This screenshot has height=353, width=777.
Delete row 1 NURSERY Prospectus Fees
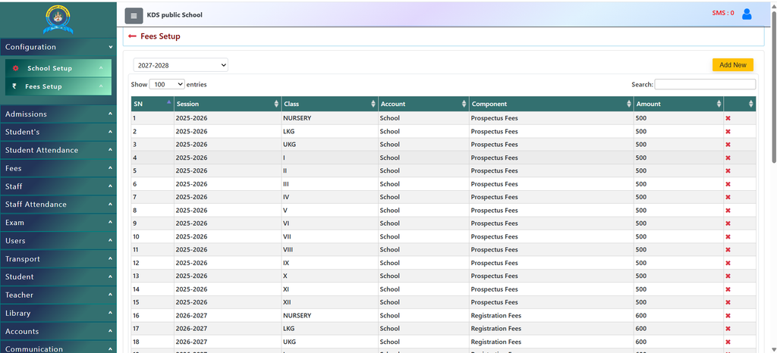click(728, 118)
